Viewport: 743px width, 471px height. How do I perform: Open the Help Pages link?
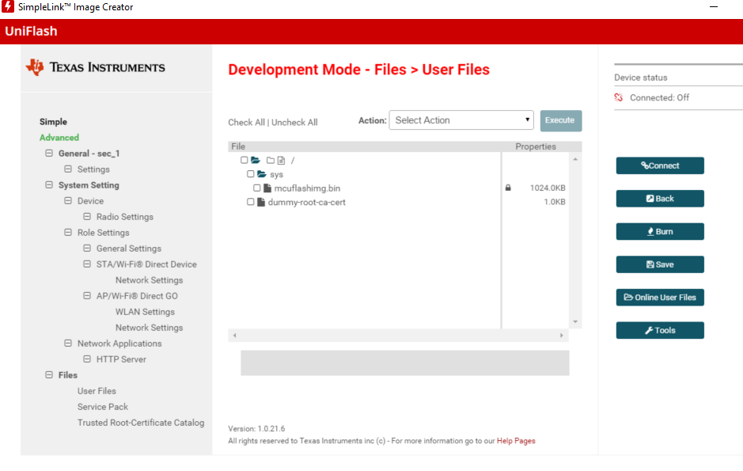pos(516,441)
